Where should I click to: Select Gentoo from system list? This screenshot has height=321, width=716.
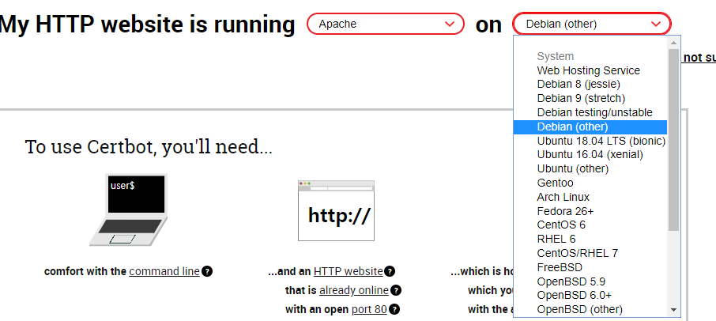pyautogui.click(x=590, y=183)
